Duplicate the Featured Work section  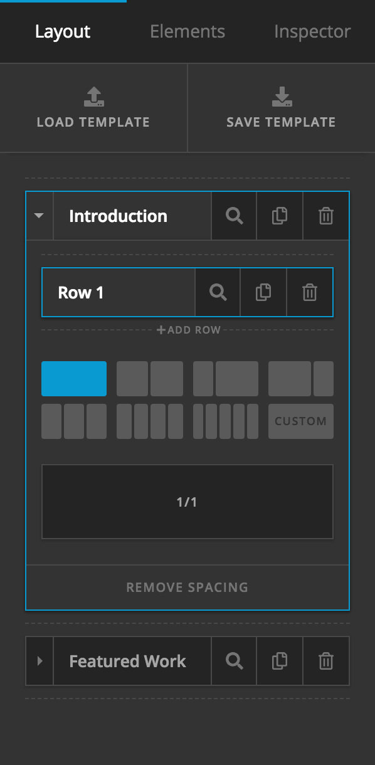[280, 661]
